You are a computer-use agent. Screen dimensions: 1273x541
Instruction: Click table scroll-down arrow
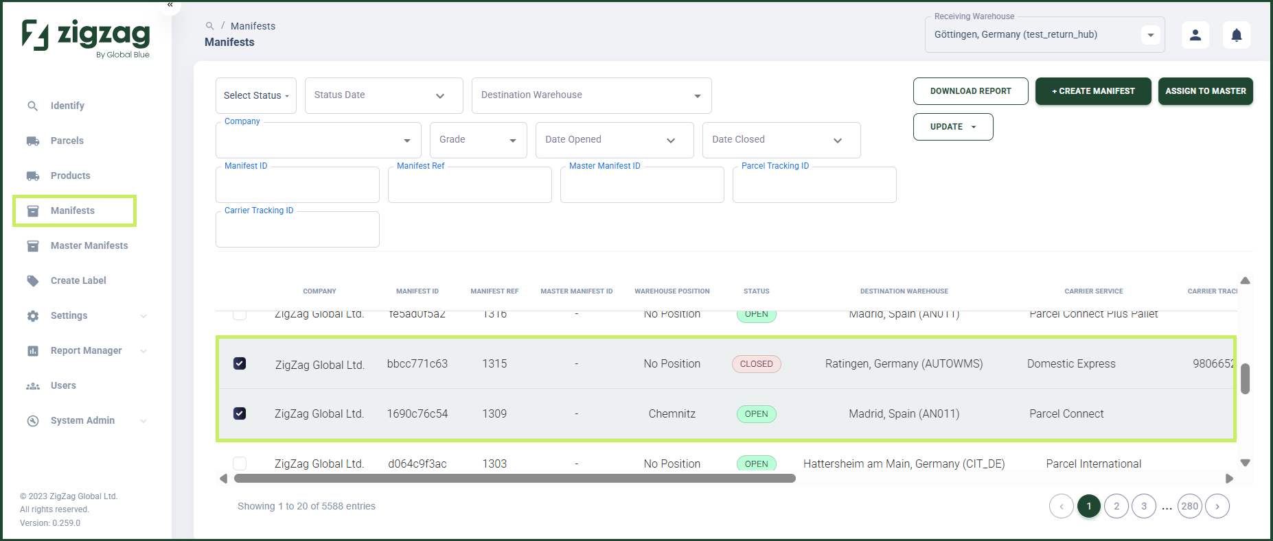1245,463
